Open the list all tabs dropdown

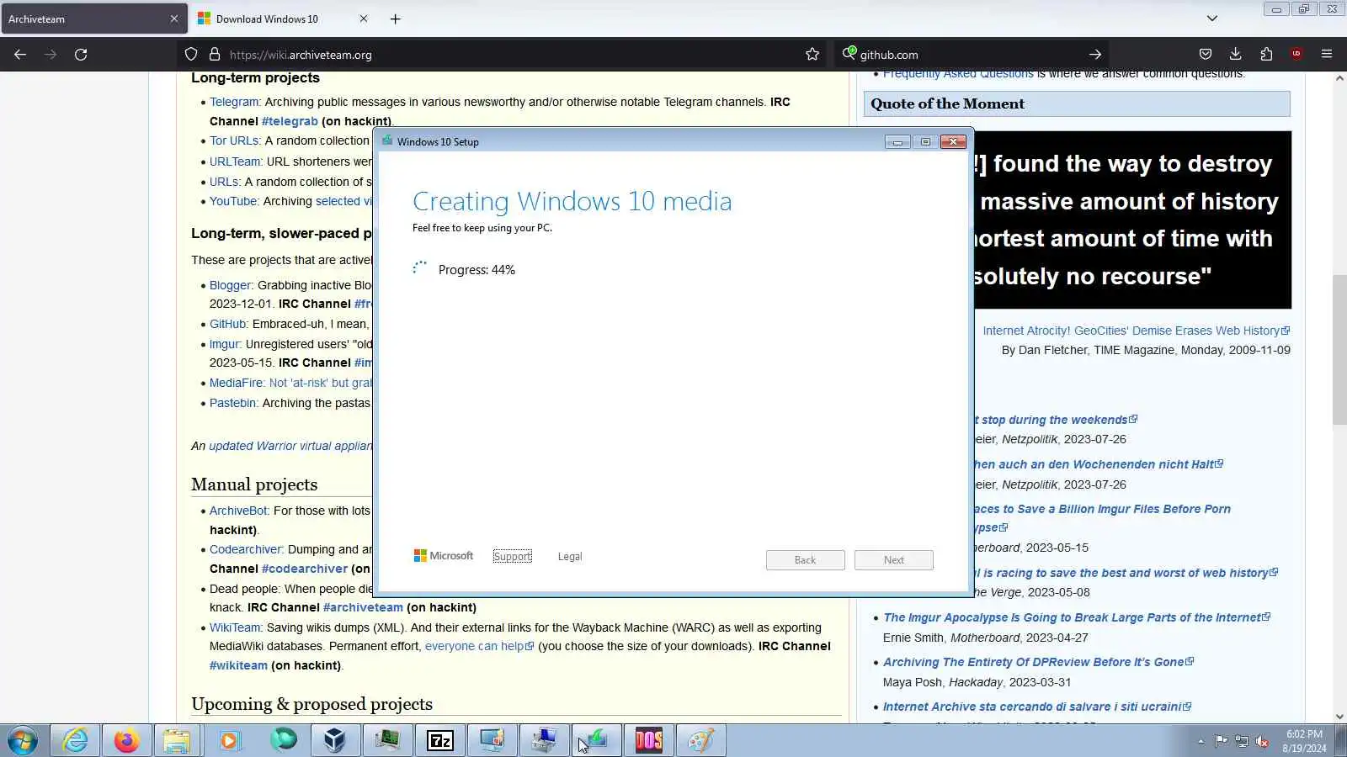(1212, 19)
